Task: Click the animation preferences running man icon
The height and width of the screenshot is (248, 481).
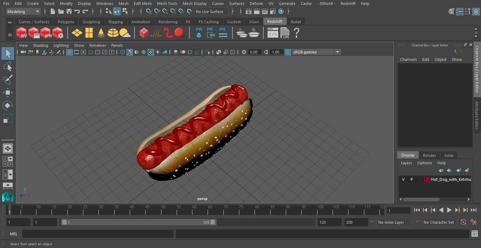Action: (474, 222)
